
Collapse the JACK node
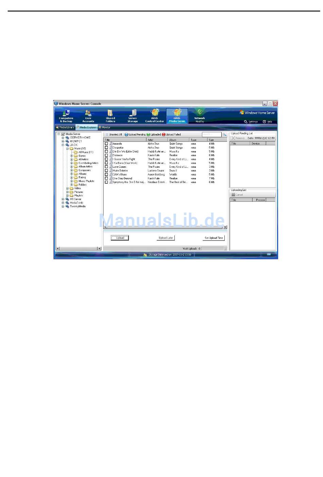coord(63,145)
